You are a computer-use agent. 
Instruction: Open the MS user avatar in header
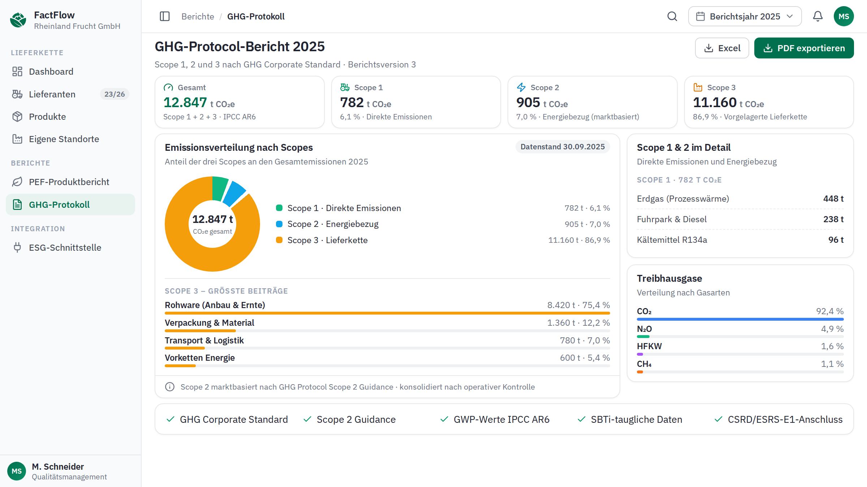[844, 16]
